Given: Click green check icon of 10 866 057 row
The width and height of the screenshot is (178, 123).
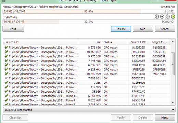Looking at the screenshot, I should [x=6, y=52].
